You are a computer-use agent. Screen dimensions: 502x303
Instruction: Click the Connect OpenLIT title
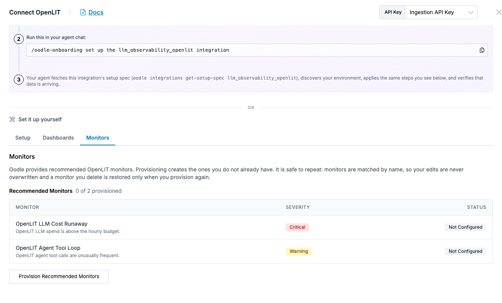click(35, 12)
